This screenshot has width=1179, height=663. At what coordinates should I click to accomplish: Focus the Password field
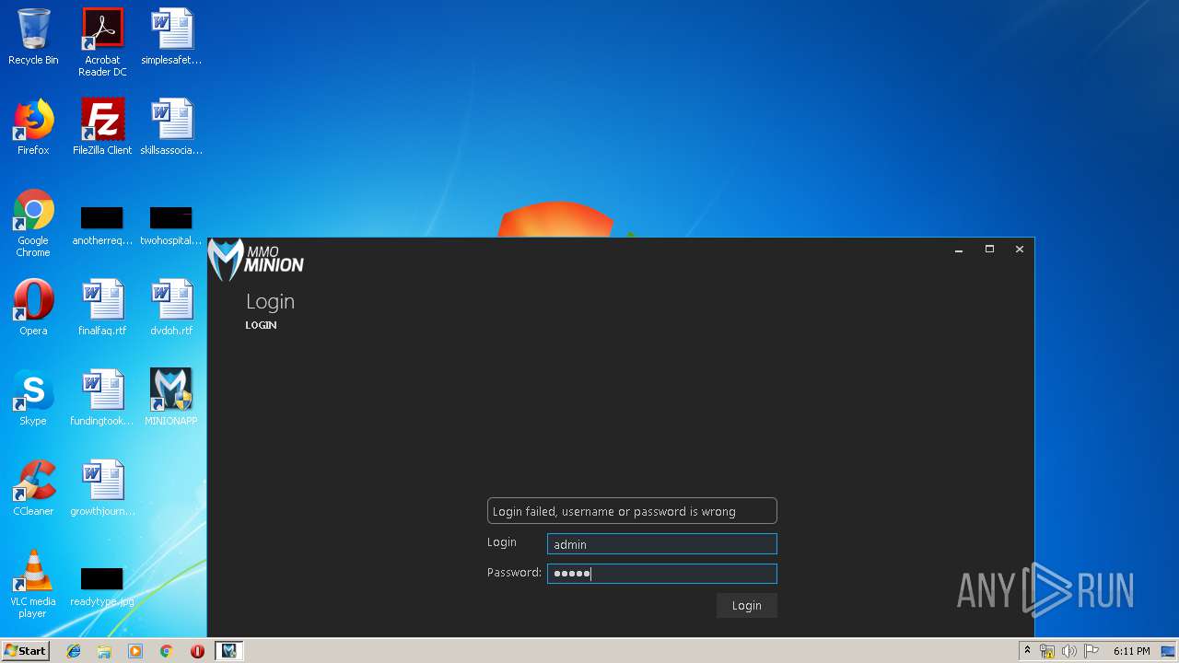tap(662, 574)
